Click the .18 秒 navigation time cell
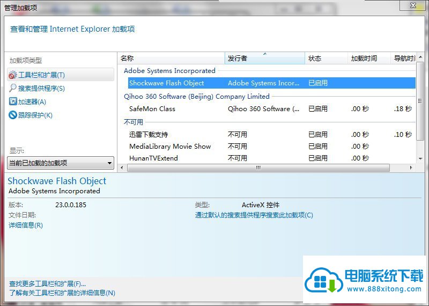Viewport: 429px width, 306px height. (x=403, y=109)
